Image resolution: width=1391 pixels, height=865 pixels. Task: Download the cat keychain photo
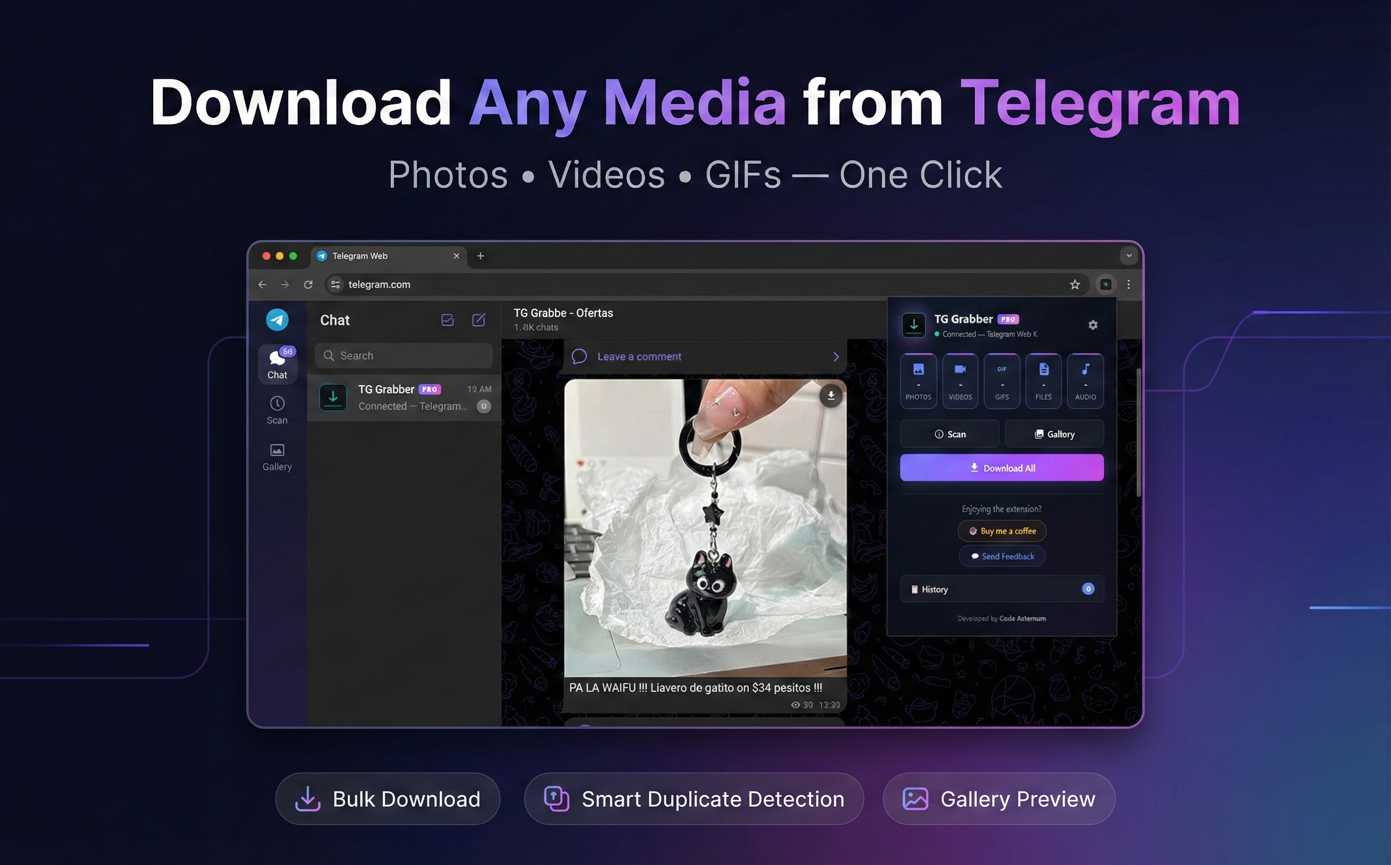coord(831,395)
